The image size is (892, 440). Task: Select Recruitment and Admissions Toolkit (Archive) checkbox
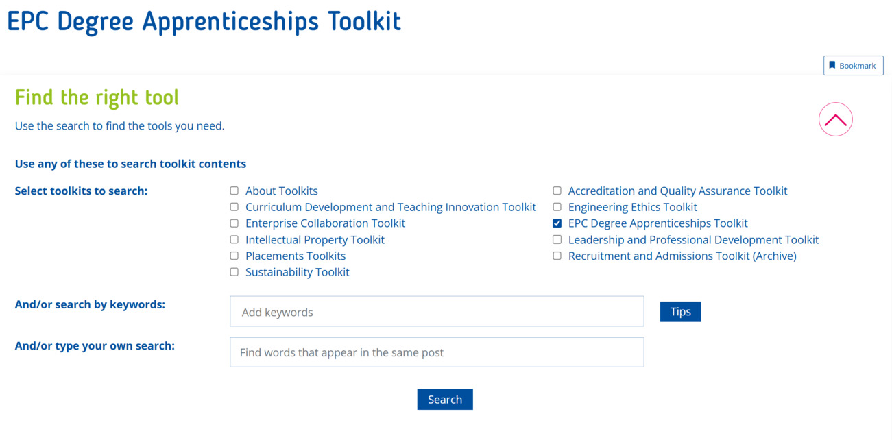coord(557,255)
